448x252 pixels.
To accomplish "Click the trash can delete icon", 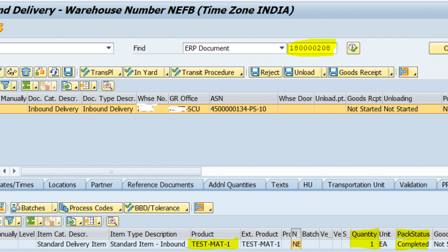I will tap(26, 72).
